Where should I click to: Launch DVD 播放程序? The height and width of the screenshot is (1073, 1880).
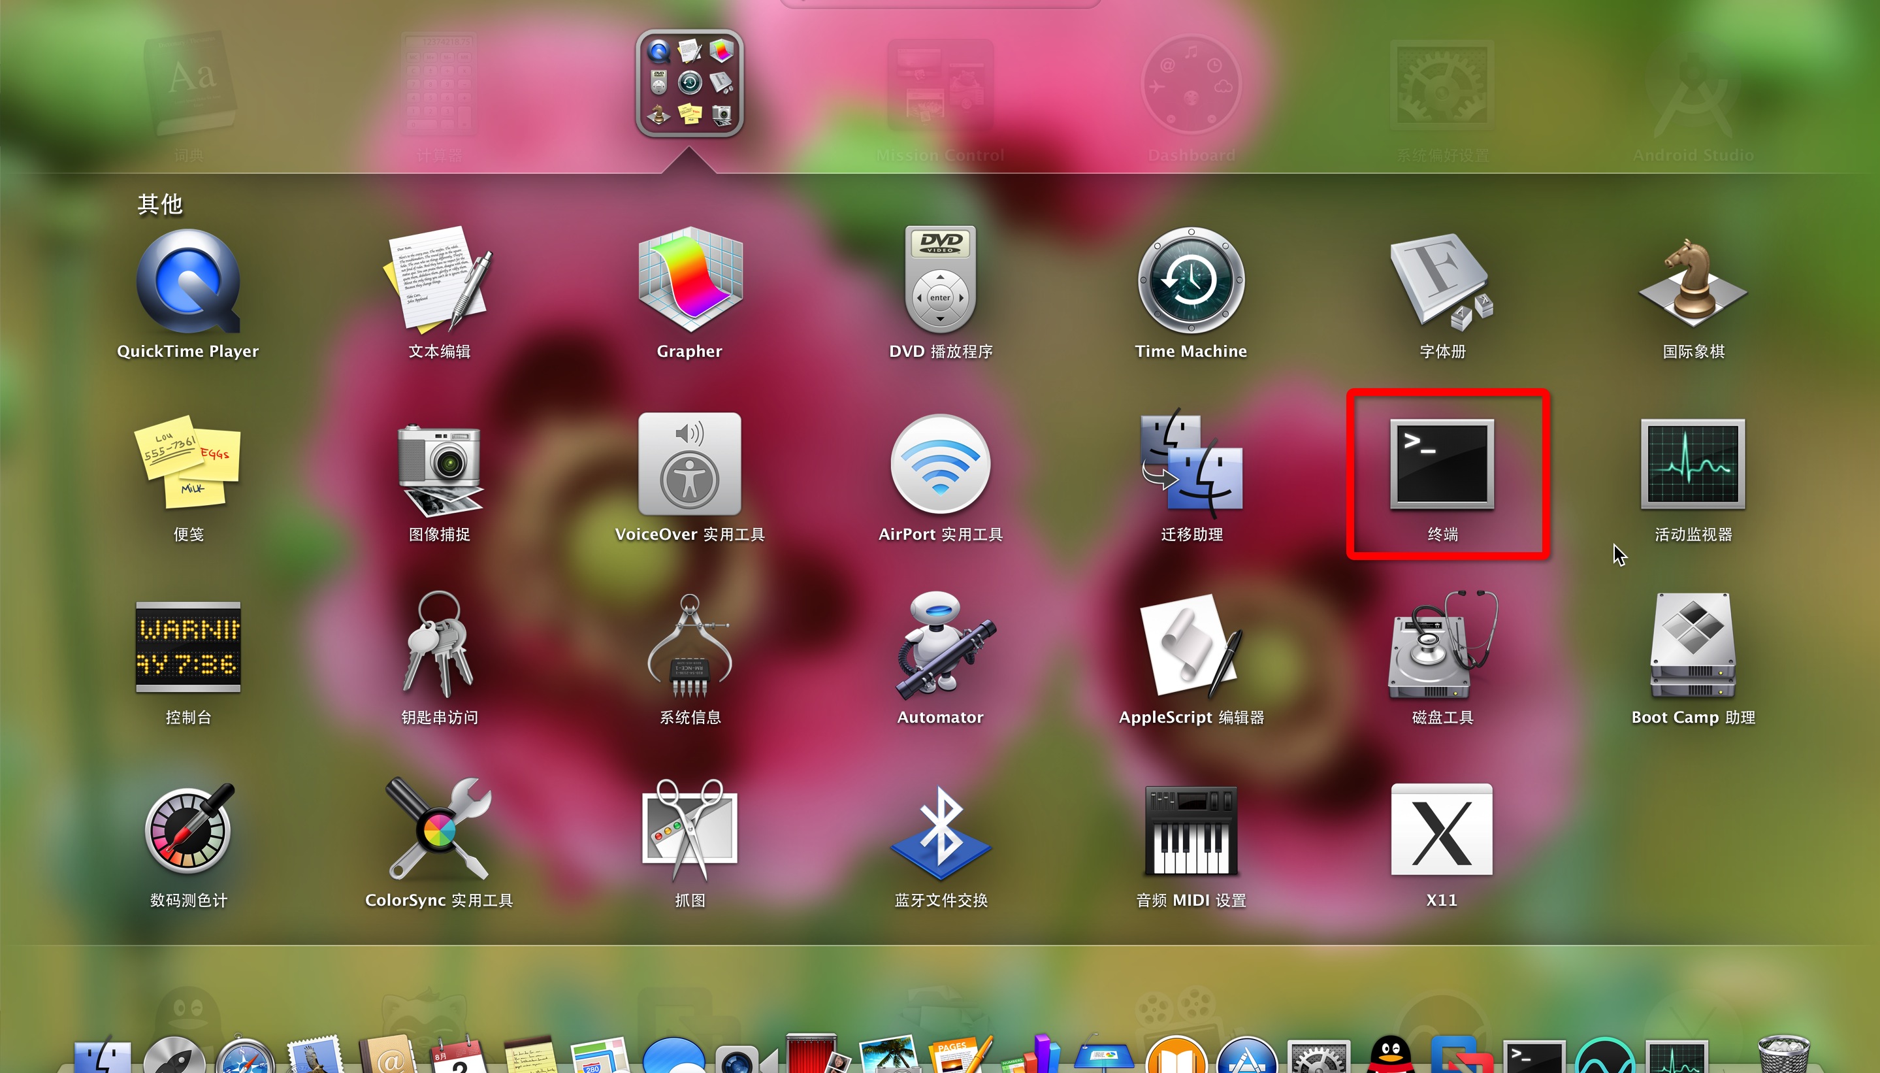click(940, 279)
